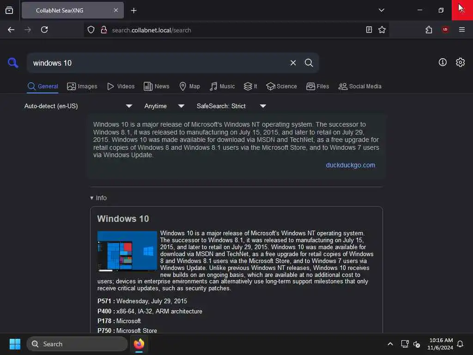Viewport: 473px width, 355px height.
Task: Switch to the News tab
Action: pyautogui.click(x=156, y=86)
